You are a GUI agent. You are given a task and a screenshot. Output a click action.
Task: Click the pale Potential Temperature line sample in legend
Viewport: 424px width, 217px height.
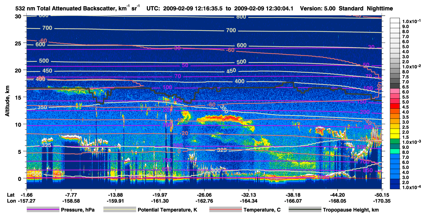pyautogui.click(x=119, y=210)
